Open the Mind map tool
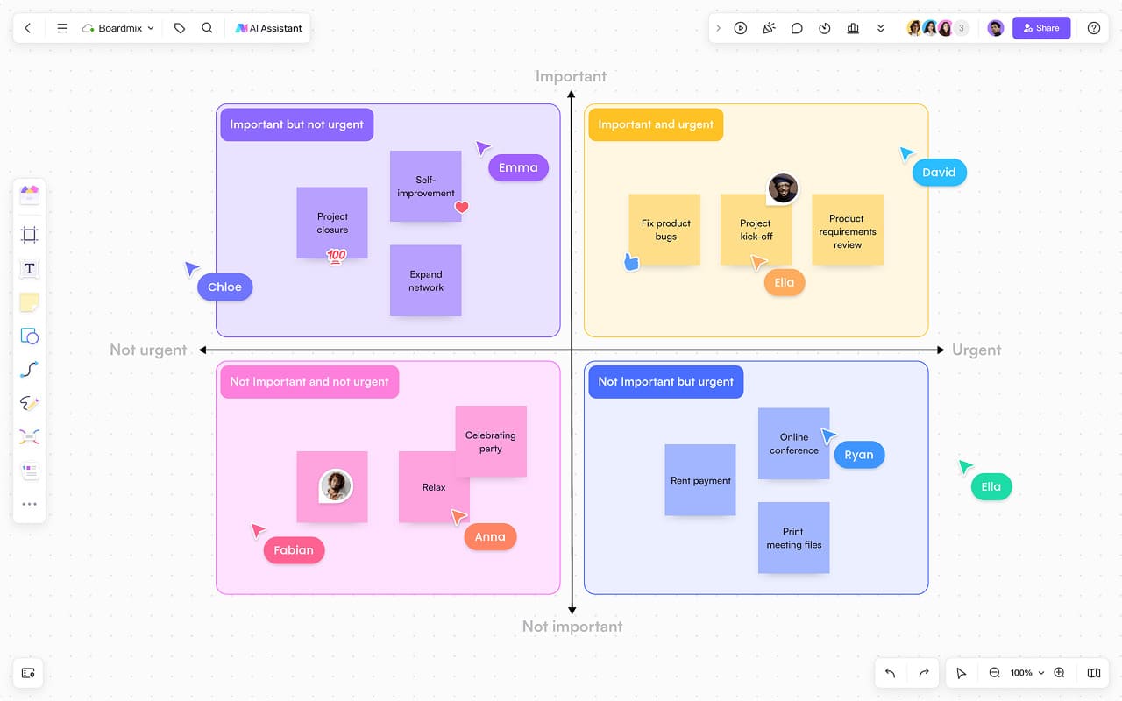This screenshot has height=701, width=1122. pos(29,437)
